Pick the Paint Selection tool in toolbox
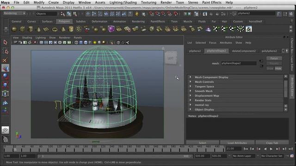296x166 pixels. click(5, 60)
